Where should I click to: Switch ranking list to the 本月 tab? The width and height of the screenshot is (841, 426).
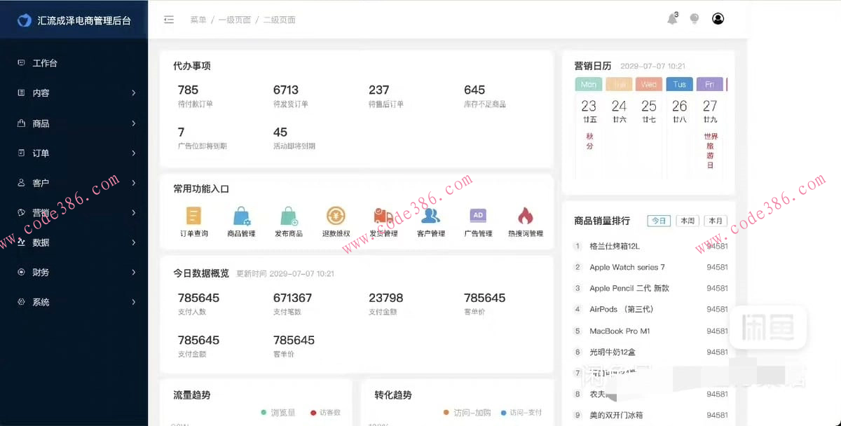pyautogui.click(x=716, y=220)
